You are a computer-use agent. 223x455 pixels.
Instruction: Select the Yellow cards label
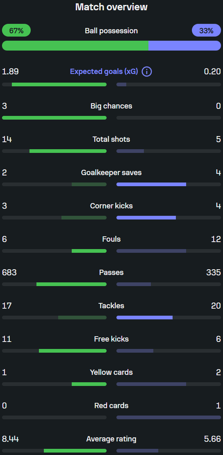point(112,372)
